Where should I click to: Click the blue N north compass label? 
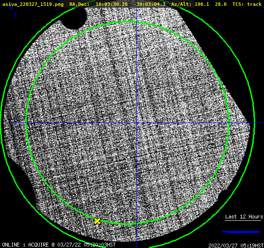coord(11,8)
